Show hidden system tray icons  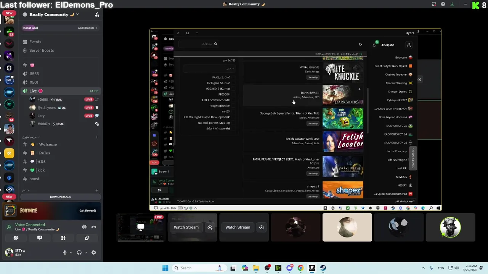click(x=423, y=268)
